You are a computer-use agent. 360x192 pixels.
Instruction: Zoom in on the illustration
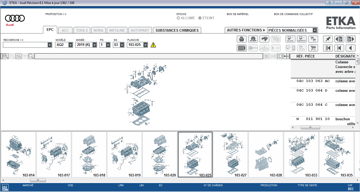(6, 56)
